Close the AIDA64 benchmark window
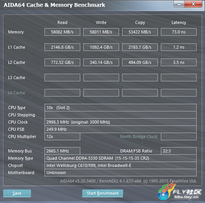 [193, 4]
